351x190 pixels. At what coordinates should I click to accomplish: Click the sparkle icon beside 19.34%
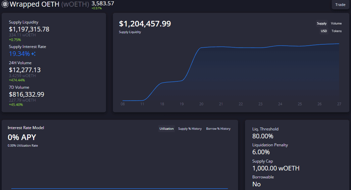pyautogui.click(x=33, y=54)
